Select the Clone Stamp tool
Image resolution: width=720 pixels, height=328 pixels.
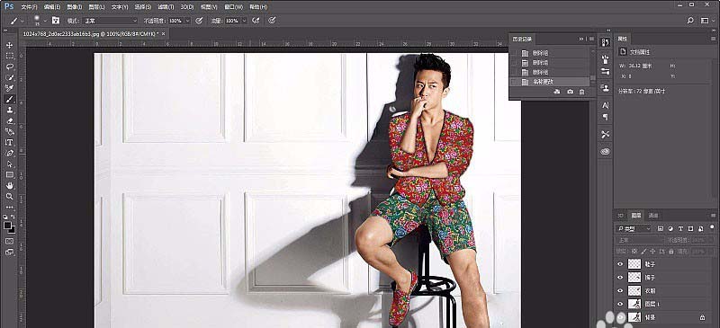[10, 111]
